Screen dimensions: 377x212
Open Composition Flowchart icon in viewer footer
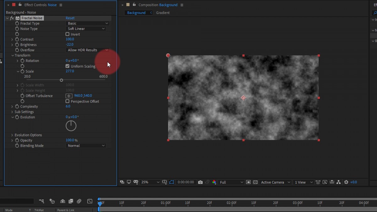coord(338,182)
